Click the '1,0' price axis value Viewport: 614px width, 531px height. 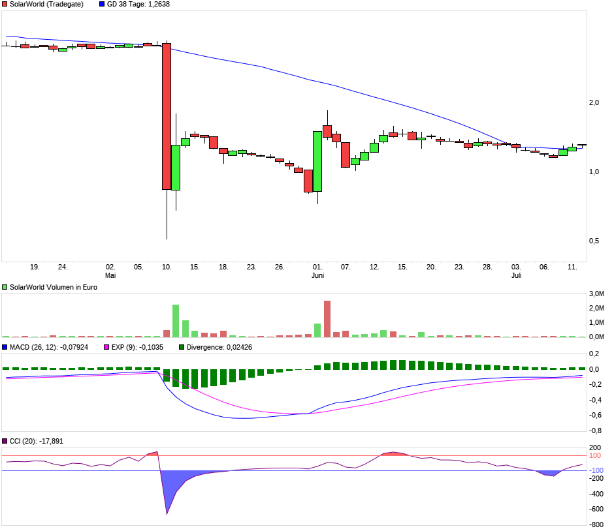[594, 172]
